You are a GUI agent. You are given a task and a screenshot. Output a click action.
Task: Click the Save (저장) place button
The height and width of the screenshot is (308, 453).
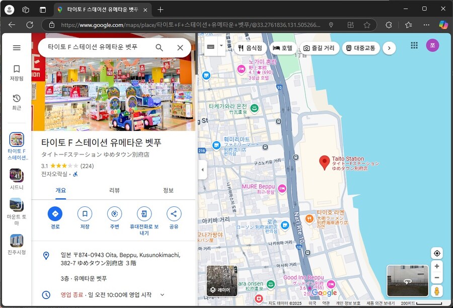pos(85,218)
